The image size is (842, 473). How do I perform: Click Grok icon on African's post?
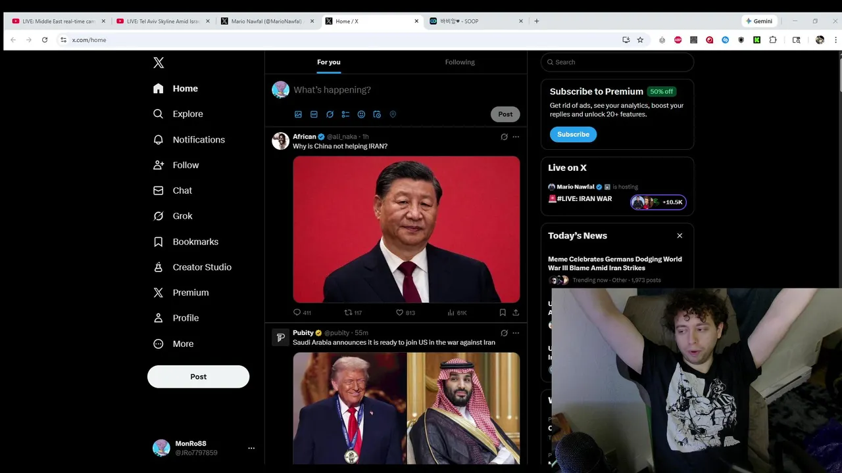pyautogui.click(x=504, y=137)
